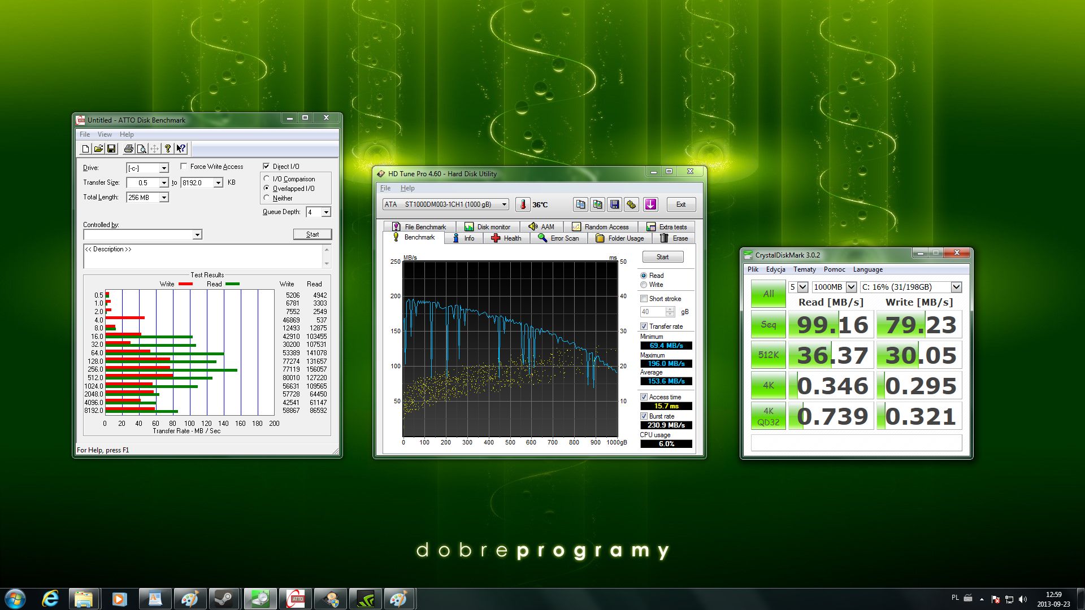Open the 1000MB test size dropdown
Viewport: 1085px width, 610px height.
pos(851,287)
